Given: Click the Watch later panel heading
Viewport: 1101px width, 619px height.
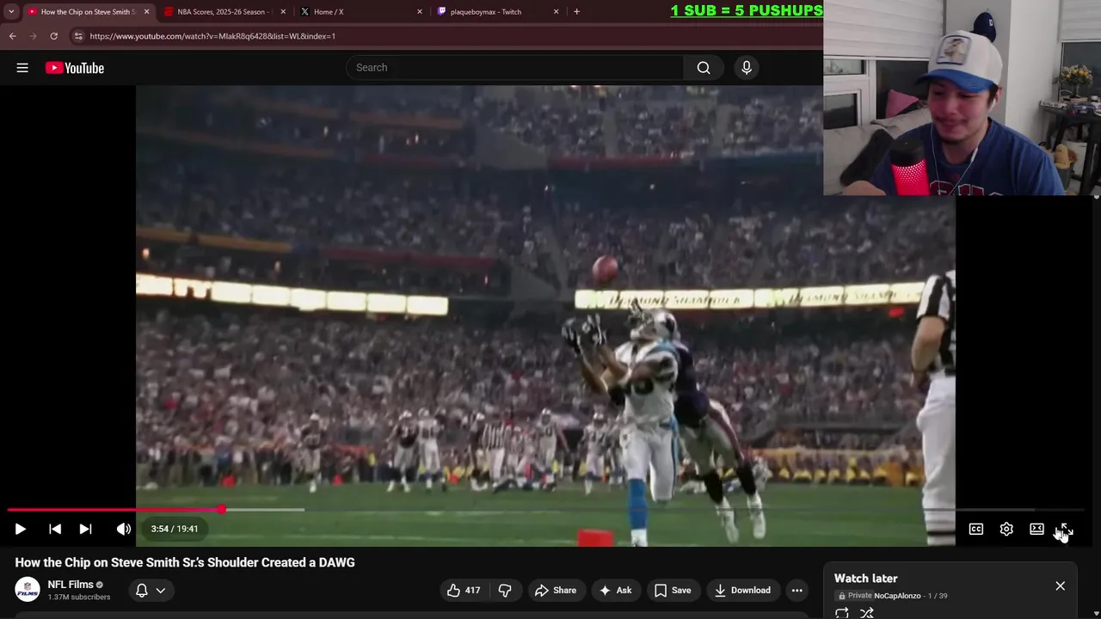Looking at the screenshot, I should point(865,579).
